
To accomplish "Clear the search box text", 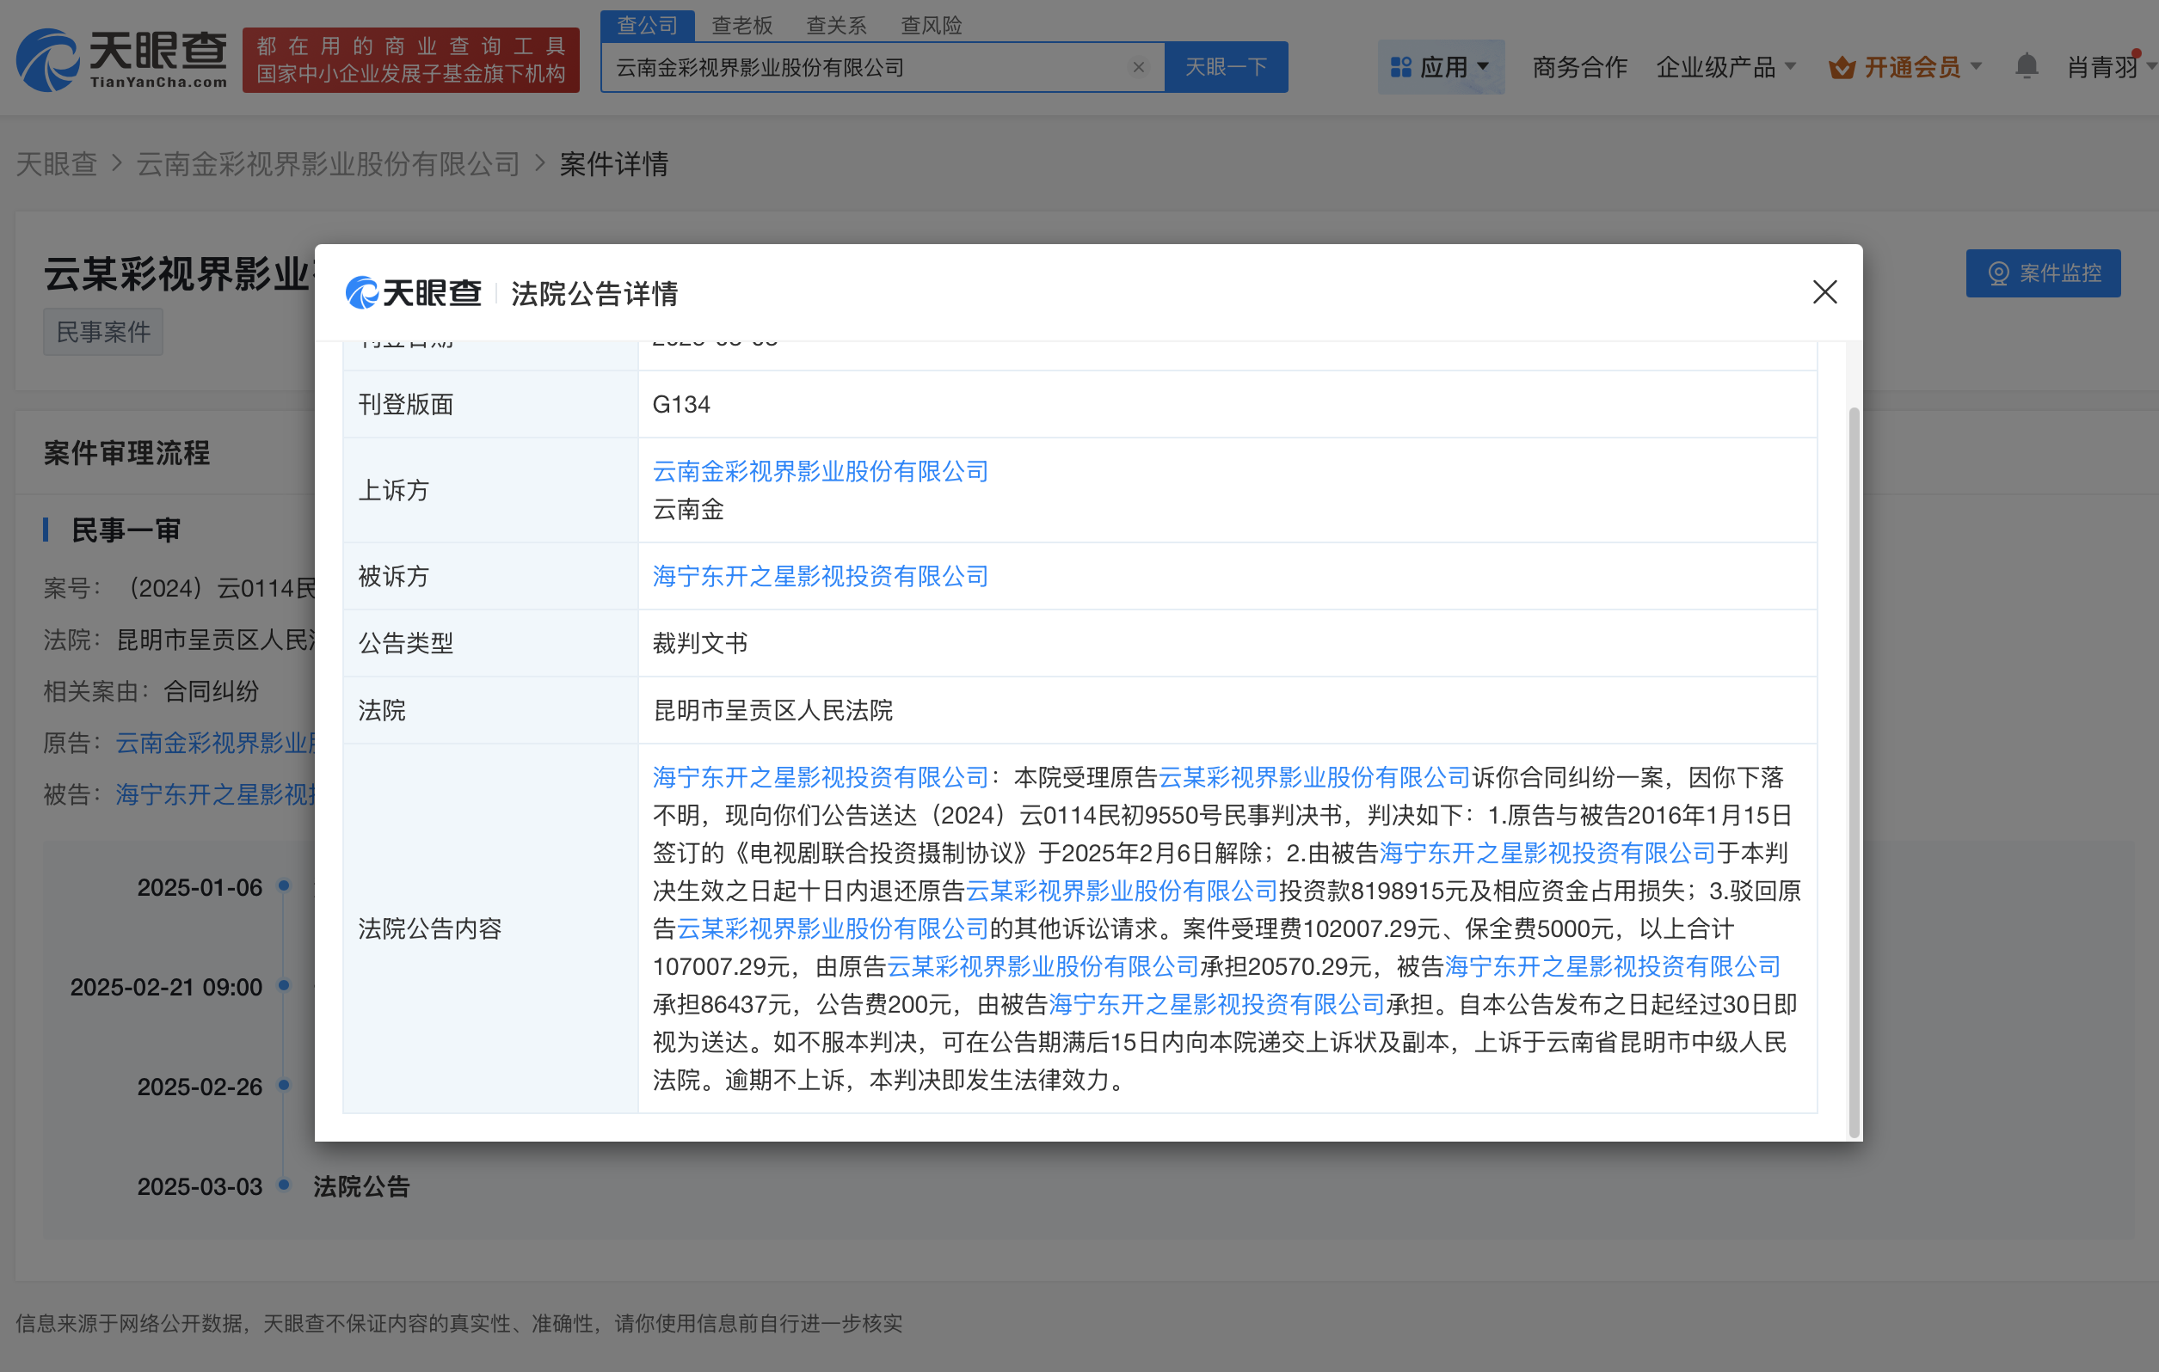I will tap(1138, 67).
